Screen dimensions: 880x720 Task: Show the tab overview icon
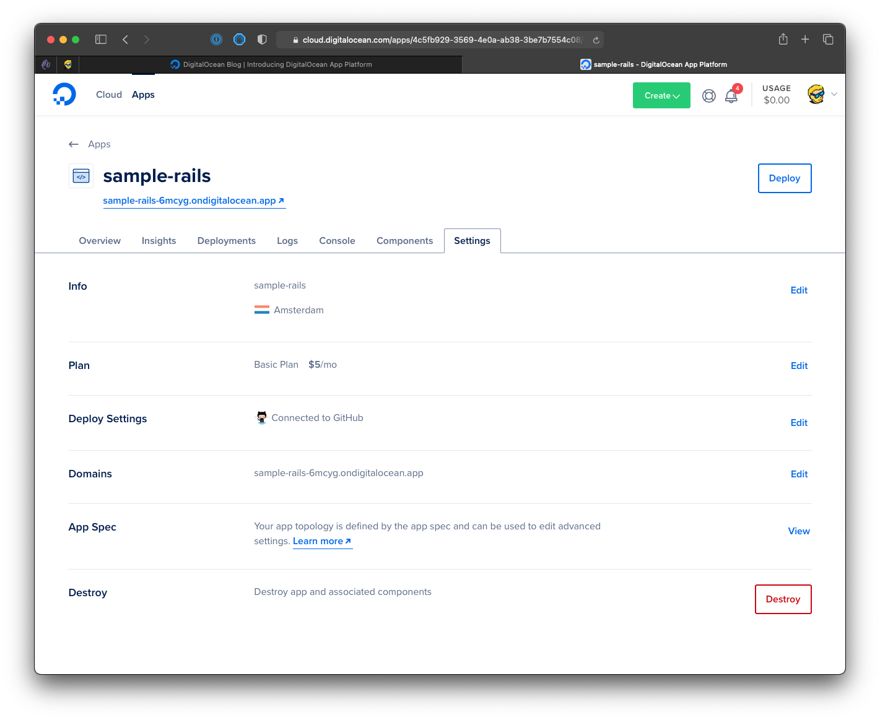[828, 40]
